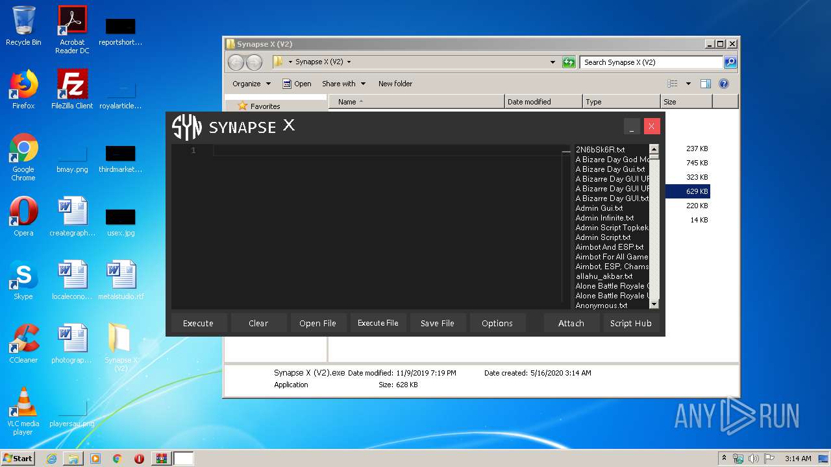Open the Organize menu in Explorer
831x467 pixels.
pyautogui.click(x=252, y=84)
